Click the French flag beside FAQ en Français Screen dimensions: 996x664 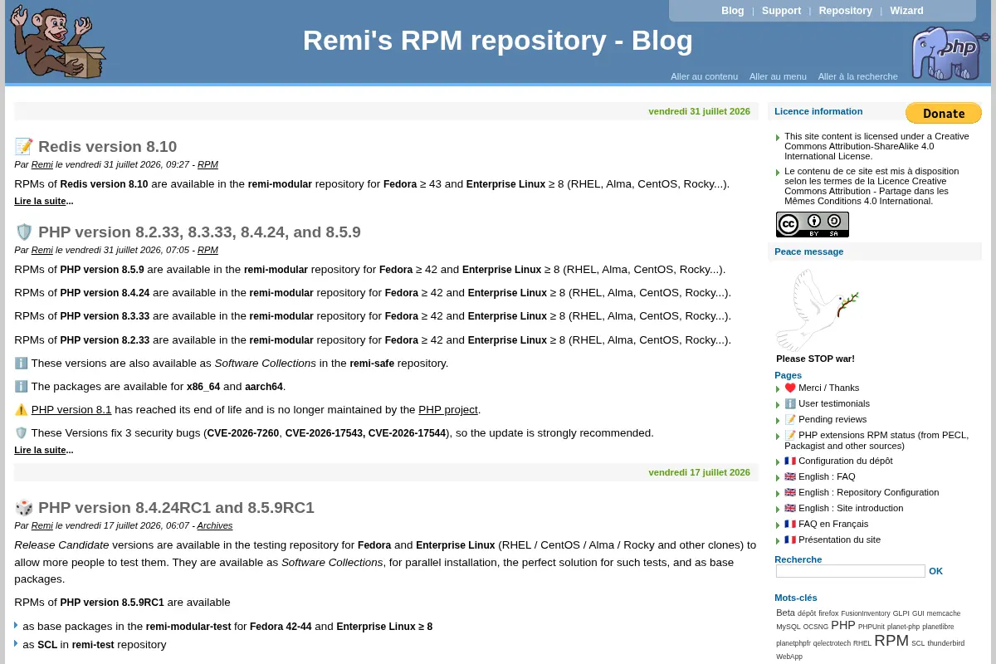[x=790, y=524]
